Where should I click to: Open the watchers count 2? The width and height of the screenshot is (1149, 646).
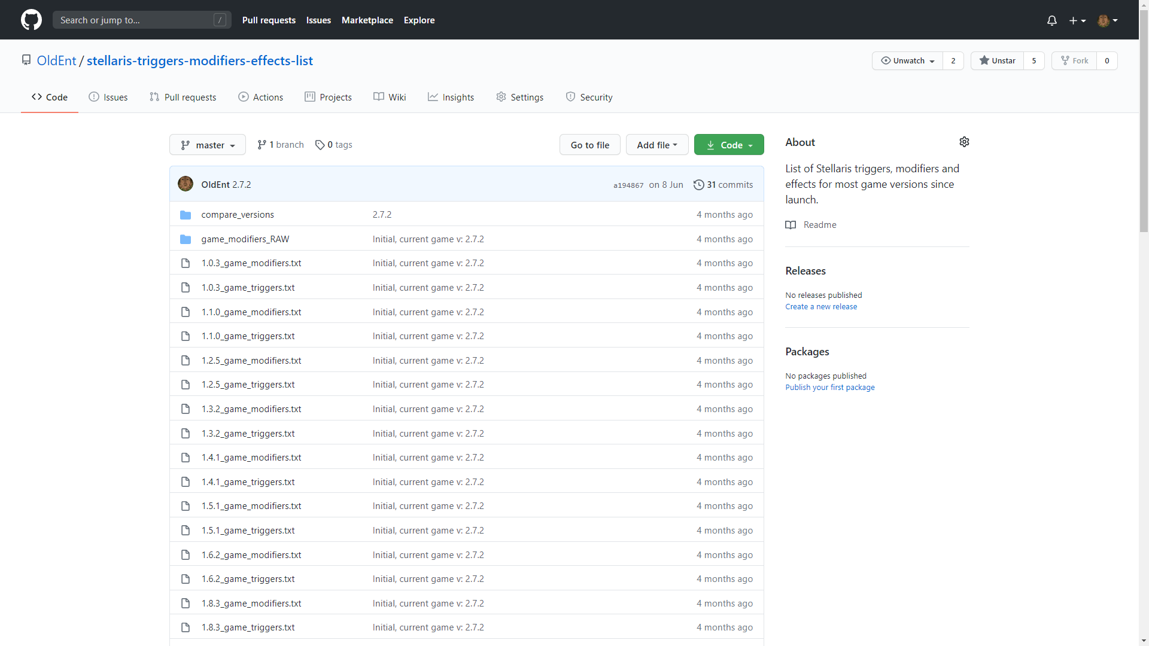(953, 60)
